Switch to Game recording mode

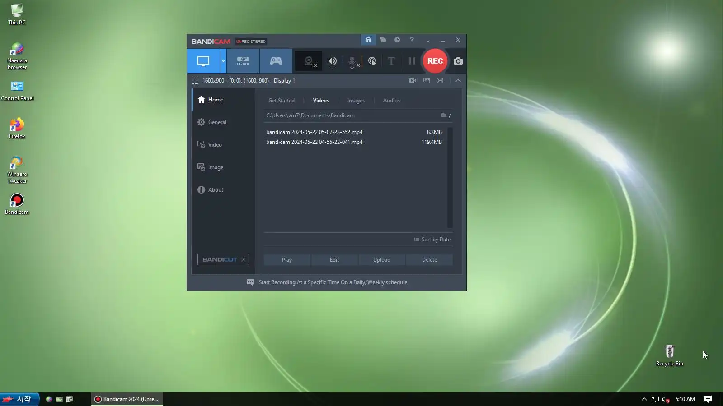point(276,61)
